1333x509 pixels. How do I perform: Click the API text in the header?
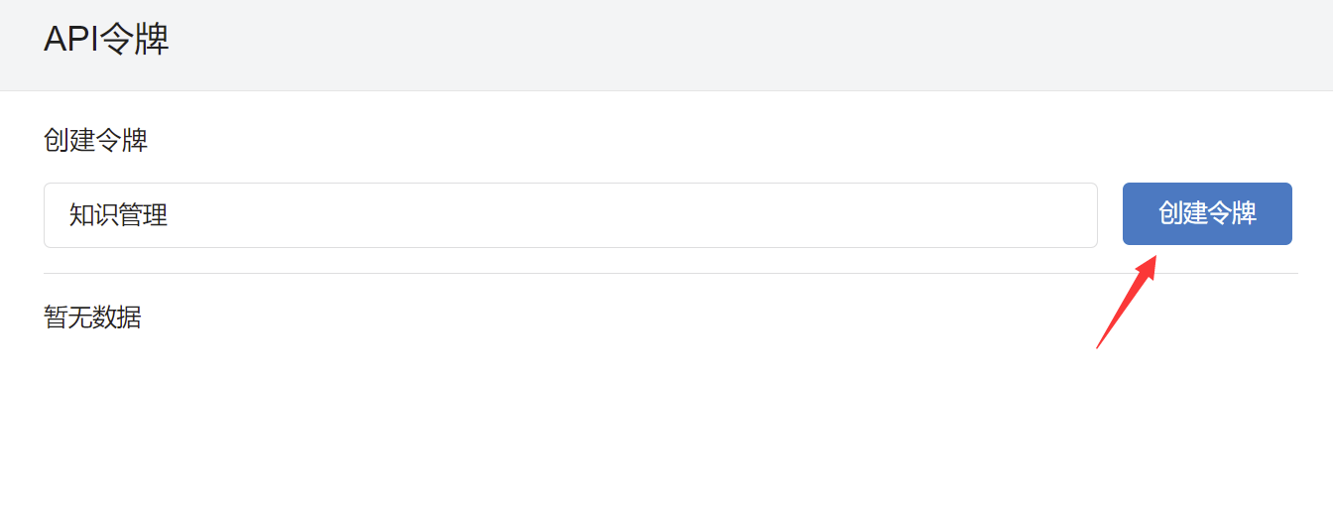(72, 40)
